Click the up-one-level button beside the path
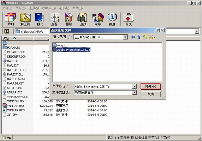 point(7,31)
